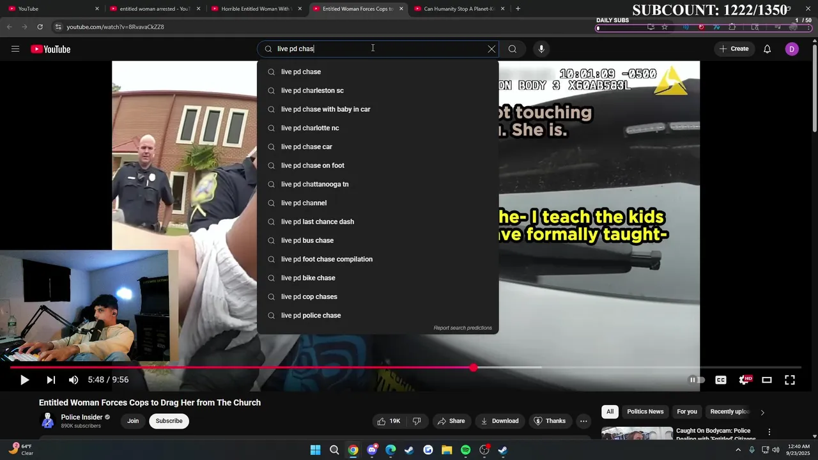The height and width of the screenshot is (460, 818).
Task: Play the paused video
Action: 24,380
